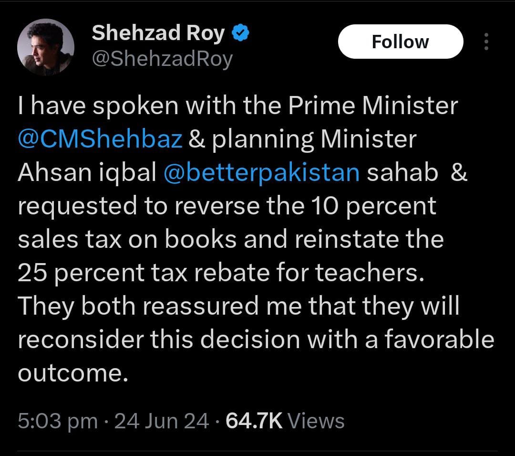This screenshot has height=456, width=515.
Task: Click the tweet line starting 'I have spoken'
Action: (237, 106)
